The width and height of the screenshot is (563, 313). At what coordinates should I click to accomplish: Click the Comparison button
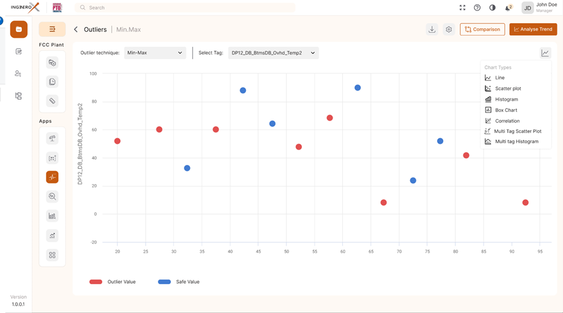coord(482,29)
